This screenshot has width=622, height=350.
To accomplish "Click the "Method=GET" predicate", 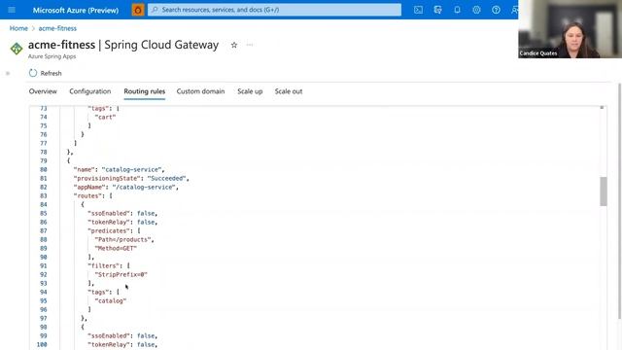I will coord(116,248).
